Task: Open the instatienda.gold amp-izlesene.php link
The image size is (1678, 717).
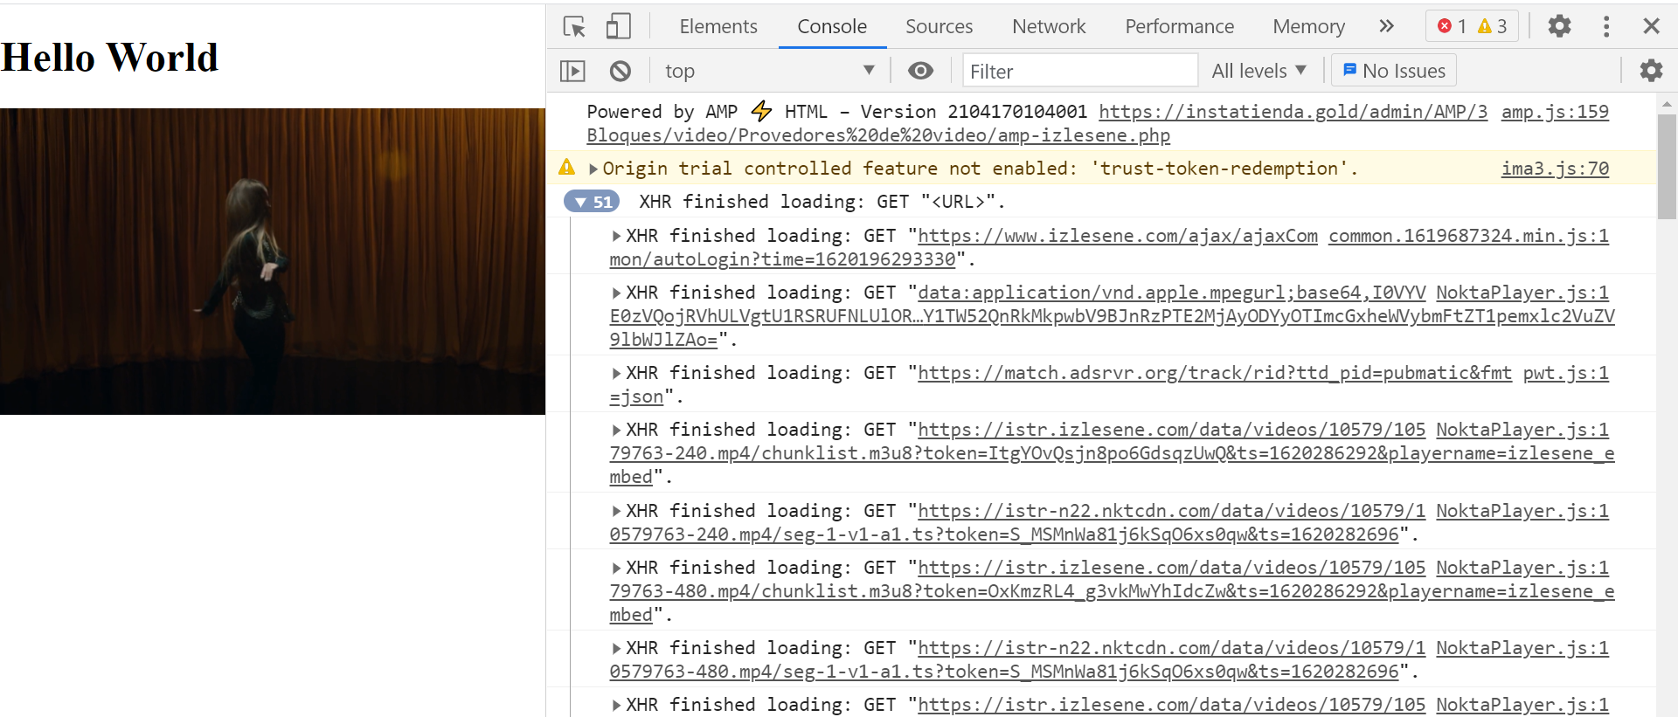Action: point(1037,123)
